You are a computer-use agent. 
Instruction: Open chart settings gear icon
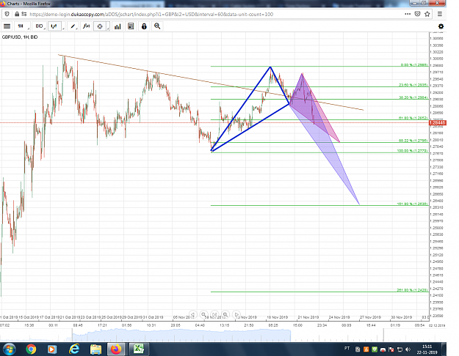pos(441,26)
